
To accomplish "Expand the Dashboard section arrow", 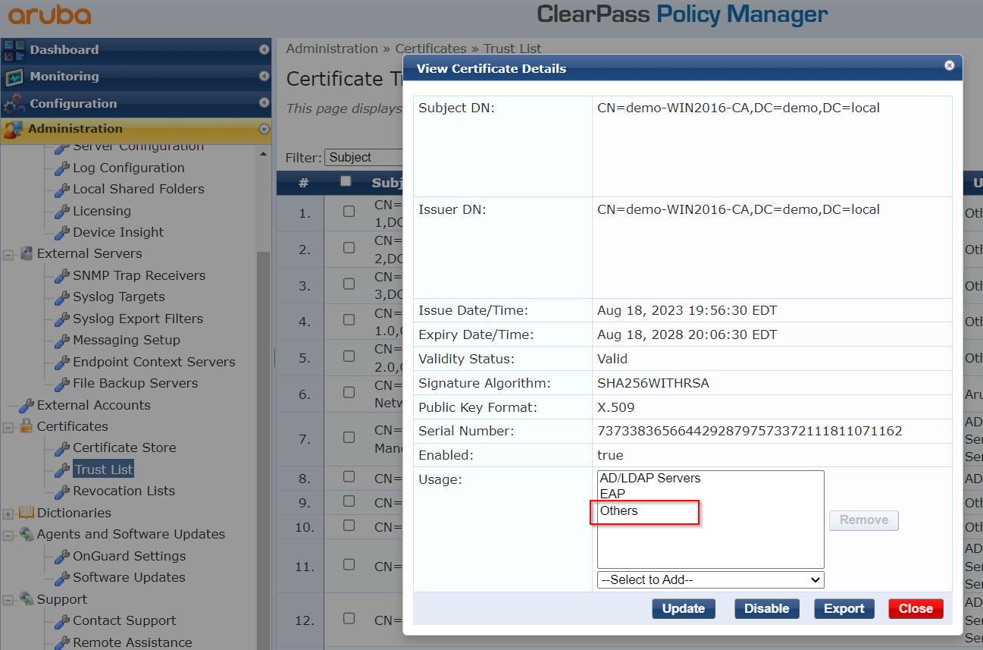I will [264, 50].
